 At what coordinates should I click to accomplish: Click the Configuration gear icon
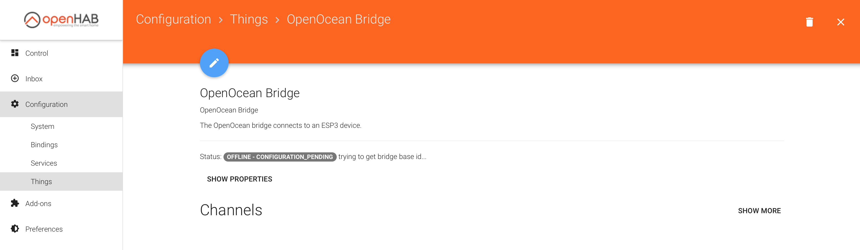[15, 104]
